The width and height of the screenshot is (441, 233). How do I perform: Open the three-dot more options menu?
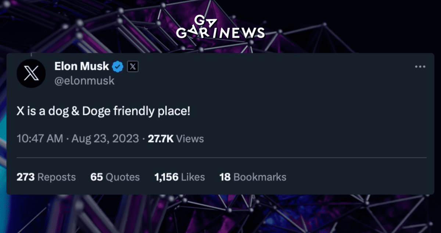(420, 67)
